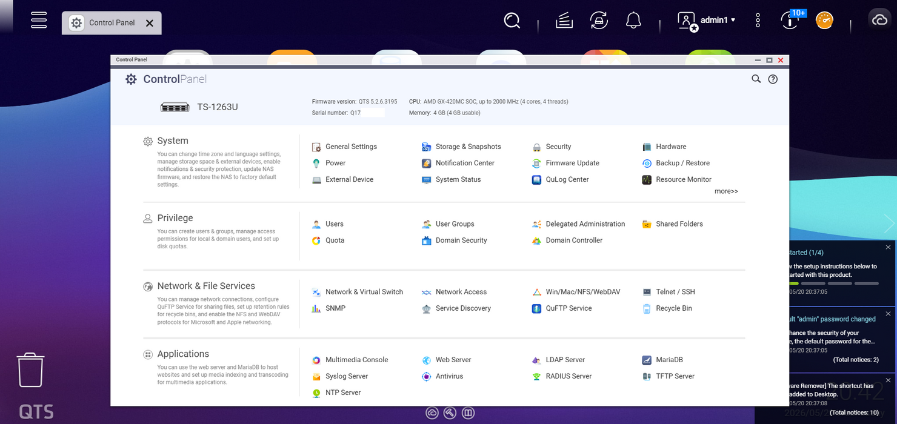Open QuFTP Service link
Viewport: 897px width, 424px height.
click(569, 308)
